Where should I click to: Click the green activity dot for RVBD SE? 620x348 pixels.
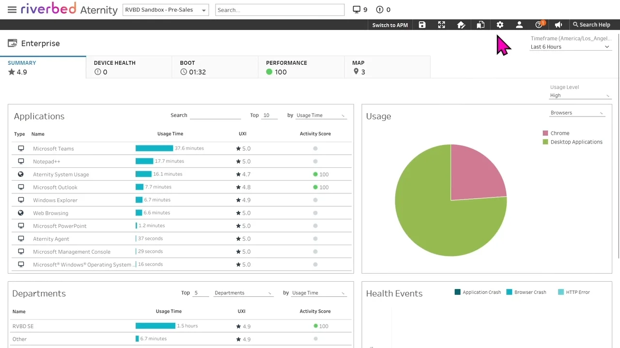pos(315,326)
